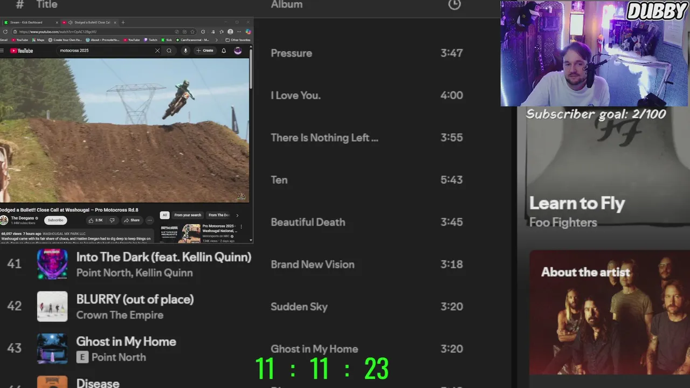
Task: Open a new browser tab
Action: pyautogui.click(x=123, y=23)
